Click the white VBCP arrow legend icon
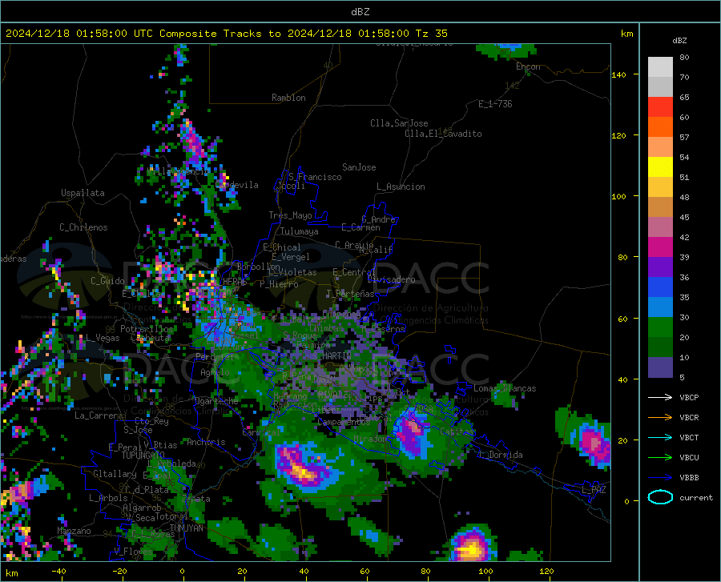The width and height of the screenshot is (721, 582). 660,397
